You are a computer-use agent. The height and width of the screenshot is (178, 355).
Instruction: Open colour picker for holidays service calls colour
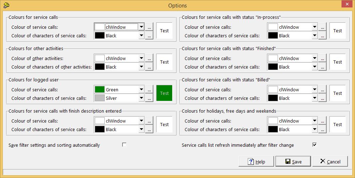(322, 121)
